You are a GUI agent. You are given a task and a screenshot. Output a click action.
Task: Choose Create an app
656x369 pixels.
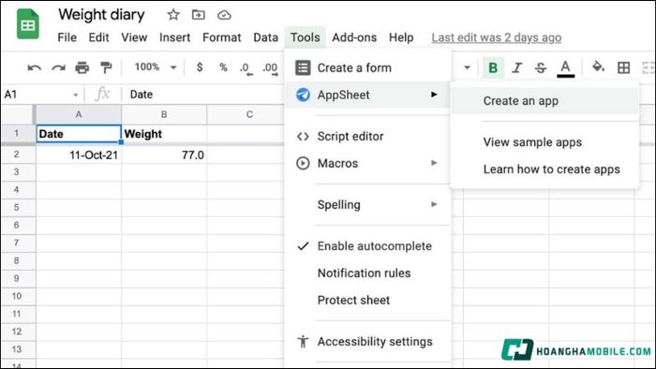coord(544,101)
